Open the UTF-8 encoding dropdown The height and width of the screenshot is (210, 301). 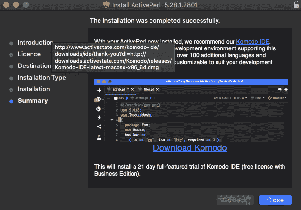(239, 98)
